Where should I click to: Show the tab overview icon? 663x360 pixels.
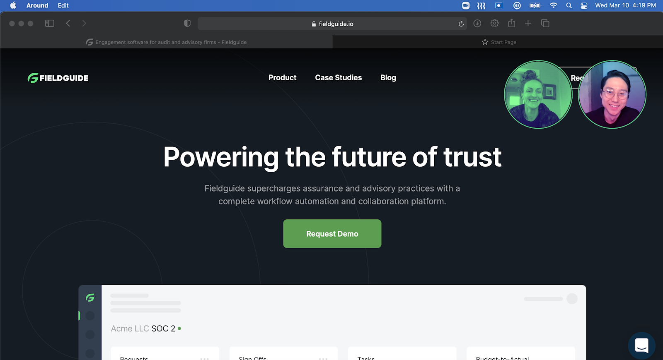pyautogui.click(x=545, y=24)
